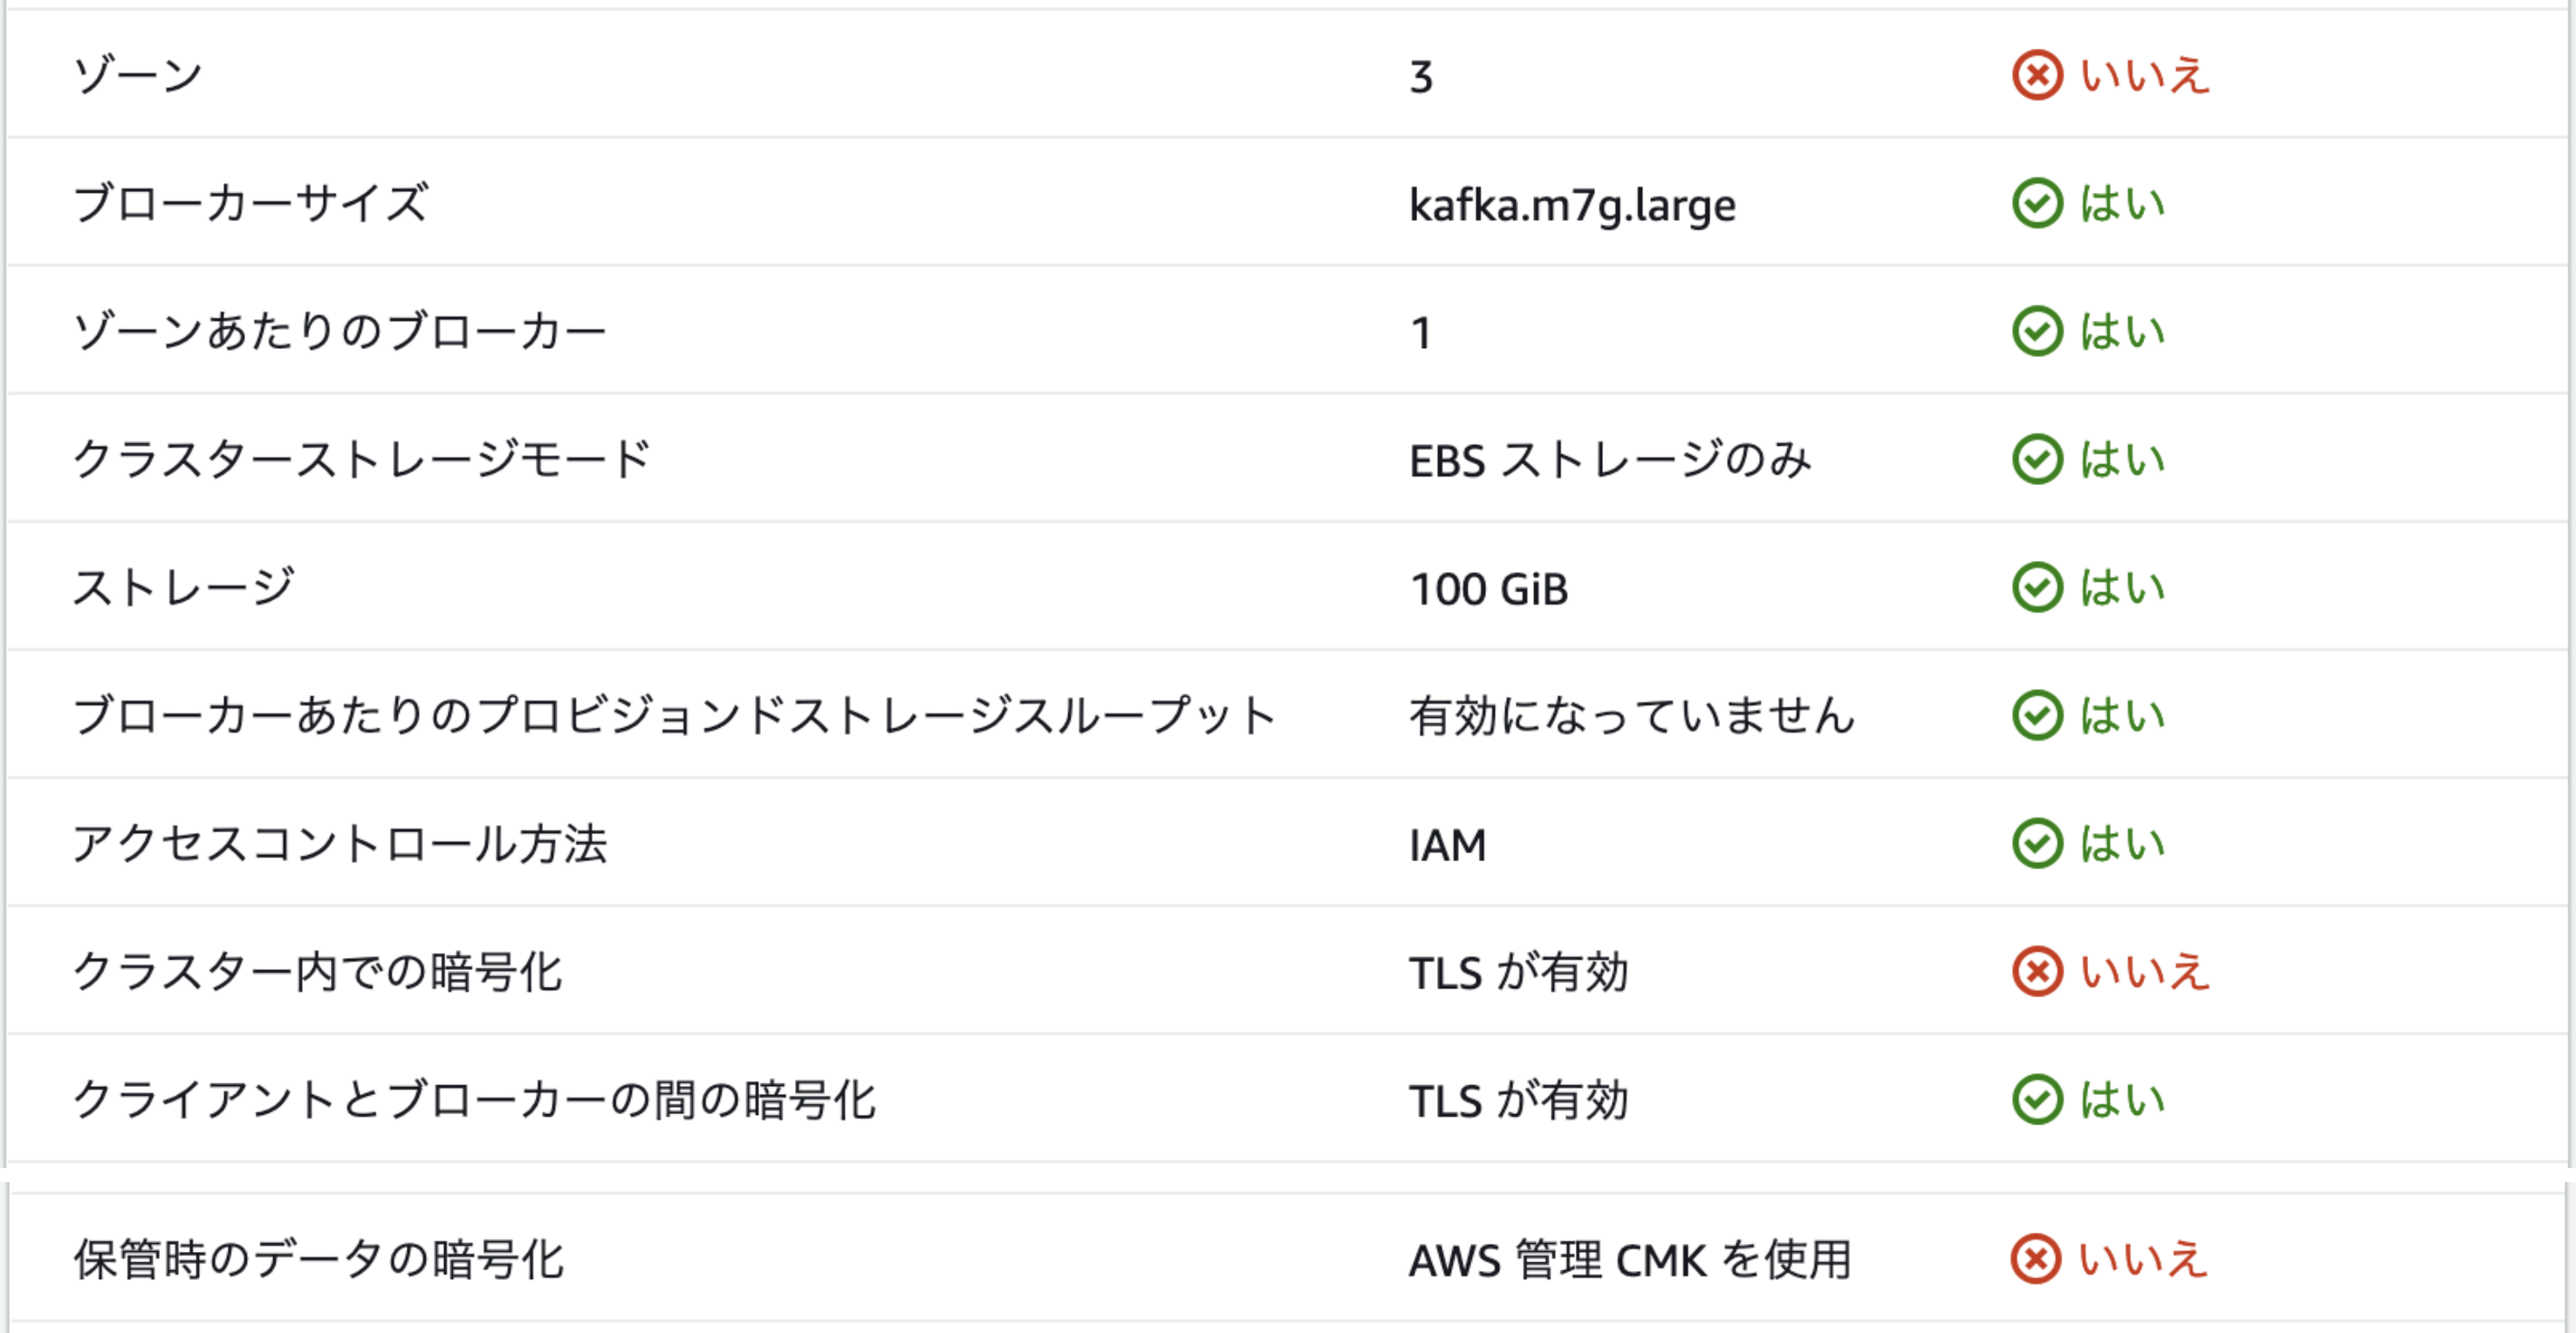Click red X icon for 保管時のデータの暗号化
The width and height of the screenshot is (2576, 1333).
(x=2036, y=1258)
